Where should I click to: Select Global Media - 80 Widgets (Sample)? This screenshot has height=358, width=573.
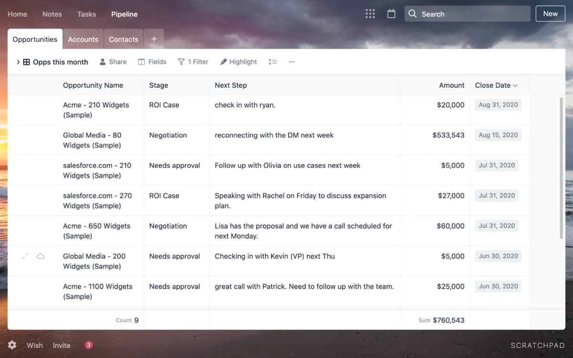click(92, 140)
